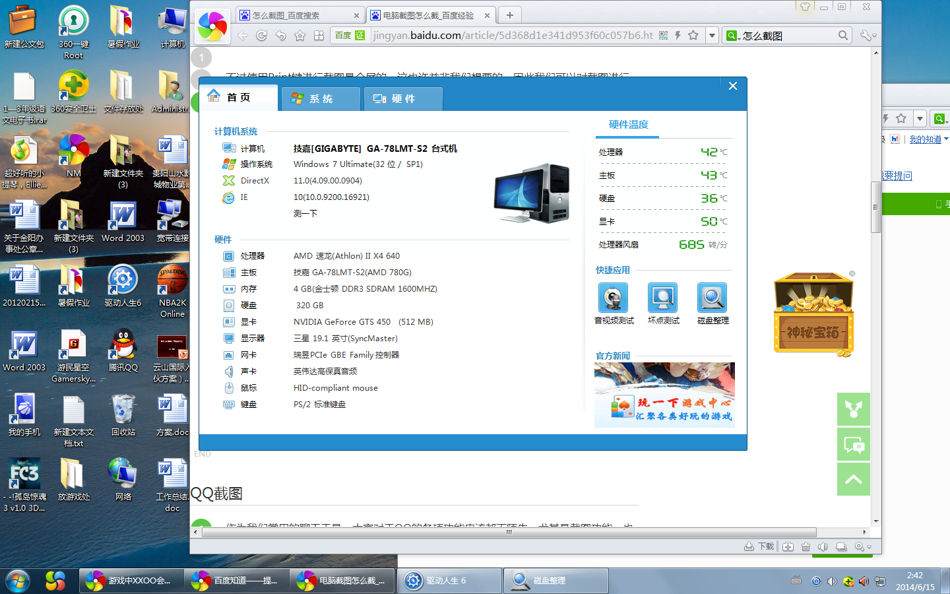The image size is (950, 594).
Task: Click 我的知道 link in background window
Action: click(x=925, y=139)
